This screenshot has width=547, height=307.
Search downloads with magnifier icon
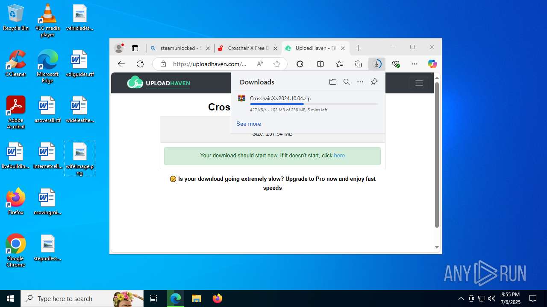(347, 82)
